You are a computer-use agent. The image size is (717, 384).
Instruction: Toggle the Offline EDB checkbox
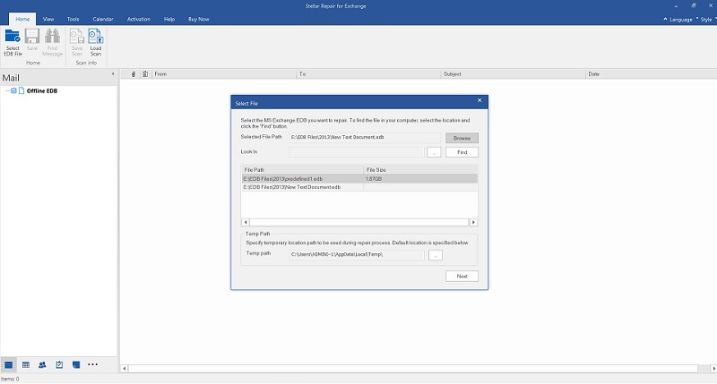tap(13, 90)
